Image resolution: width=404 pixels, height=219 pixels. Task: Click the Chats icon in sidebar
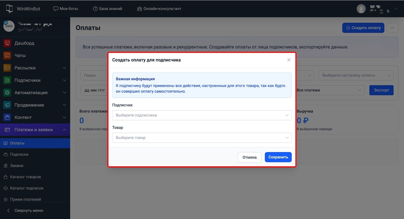pos(7,56)
